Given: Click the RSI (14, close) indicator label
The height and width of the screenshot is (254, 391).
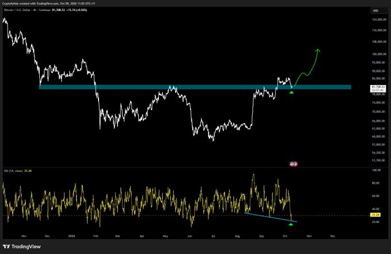Looking at the screenshot, I should (x=13, y=171).
